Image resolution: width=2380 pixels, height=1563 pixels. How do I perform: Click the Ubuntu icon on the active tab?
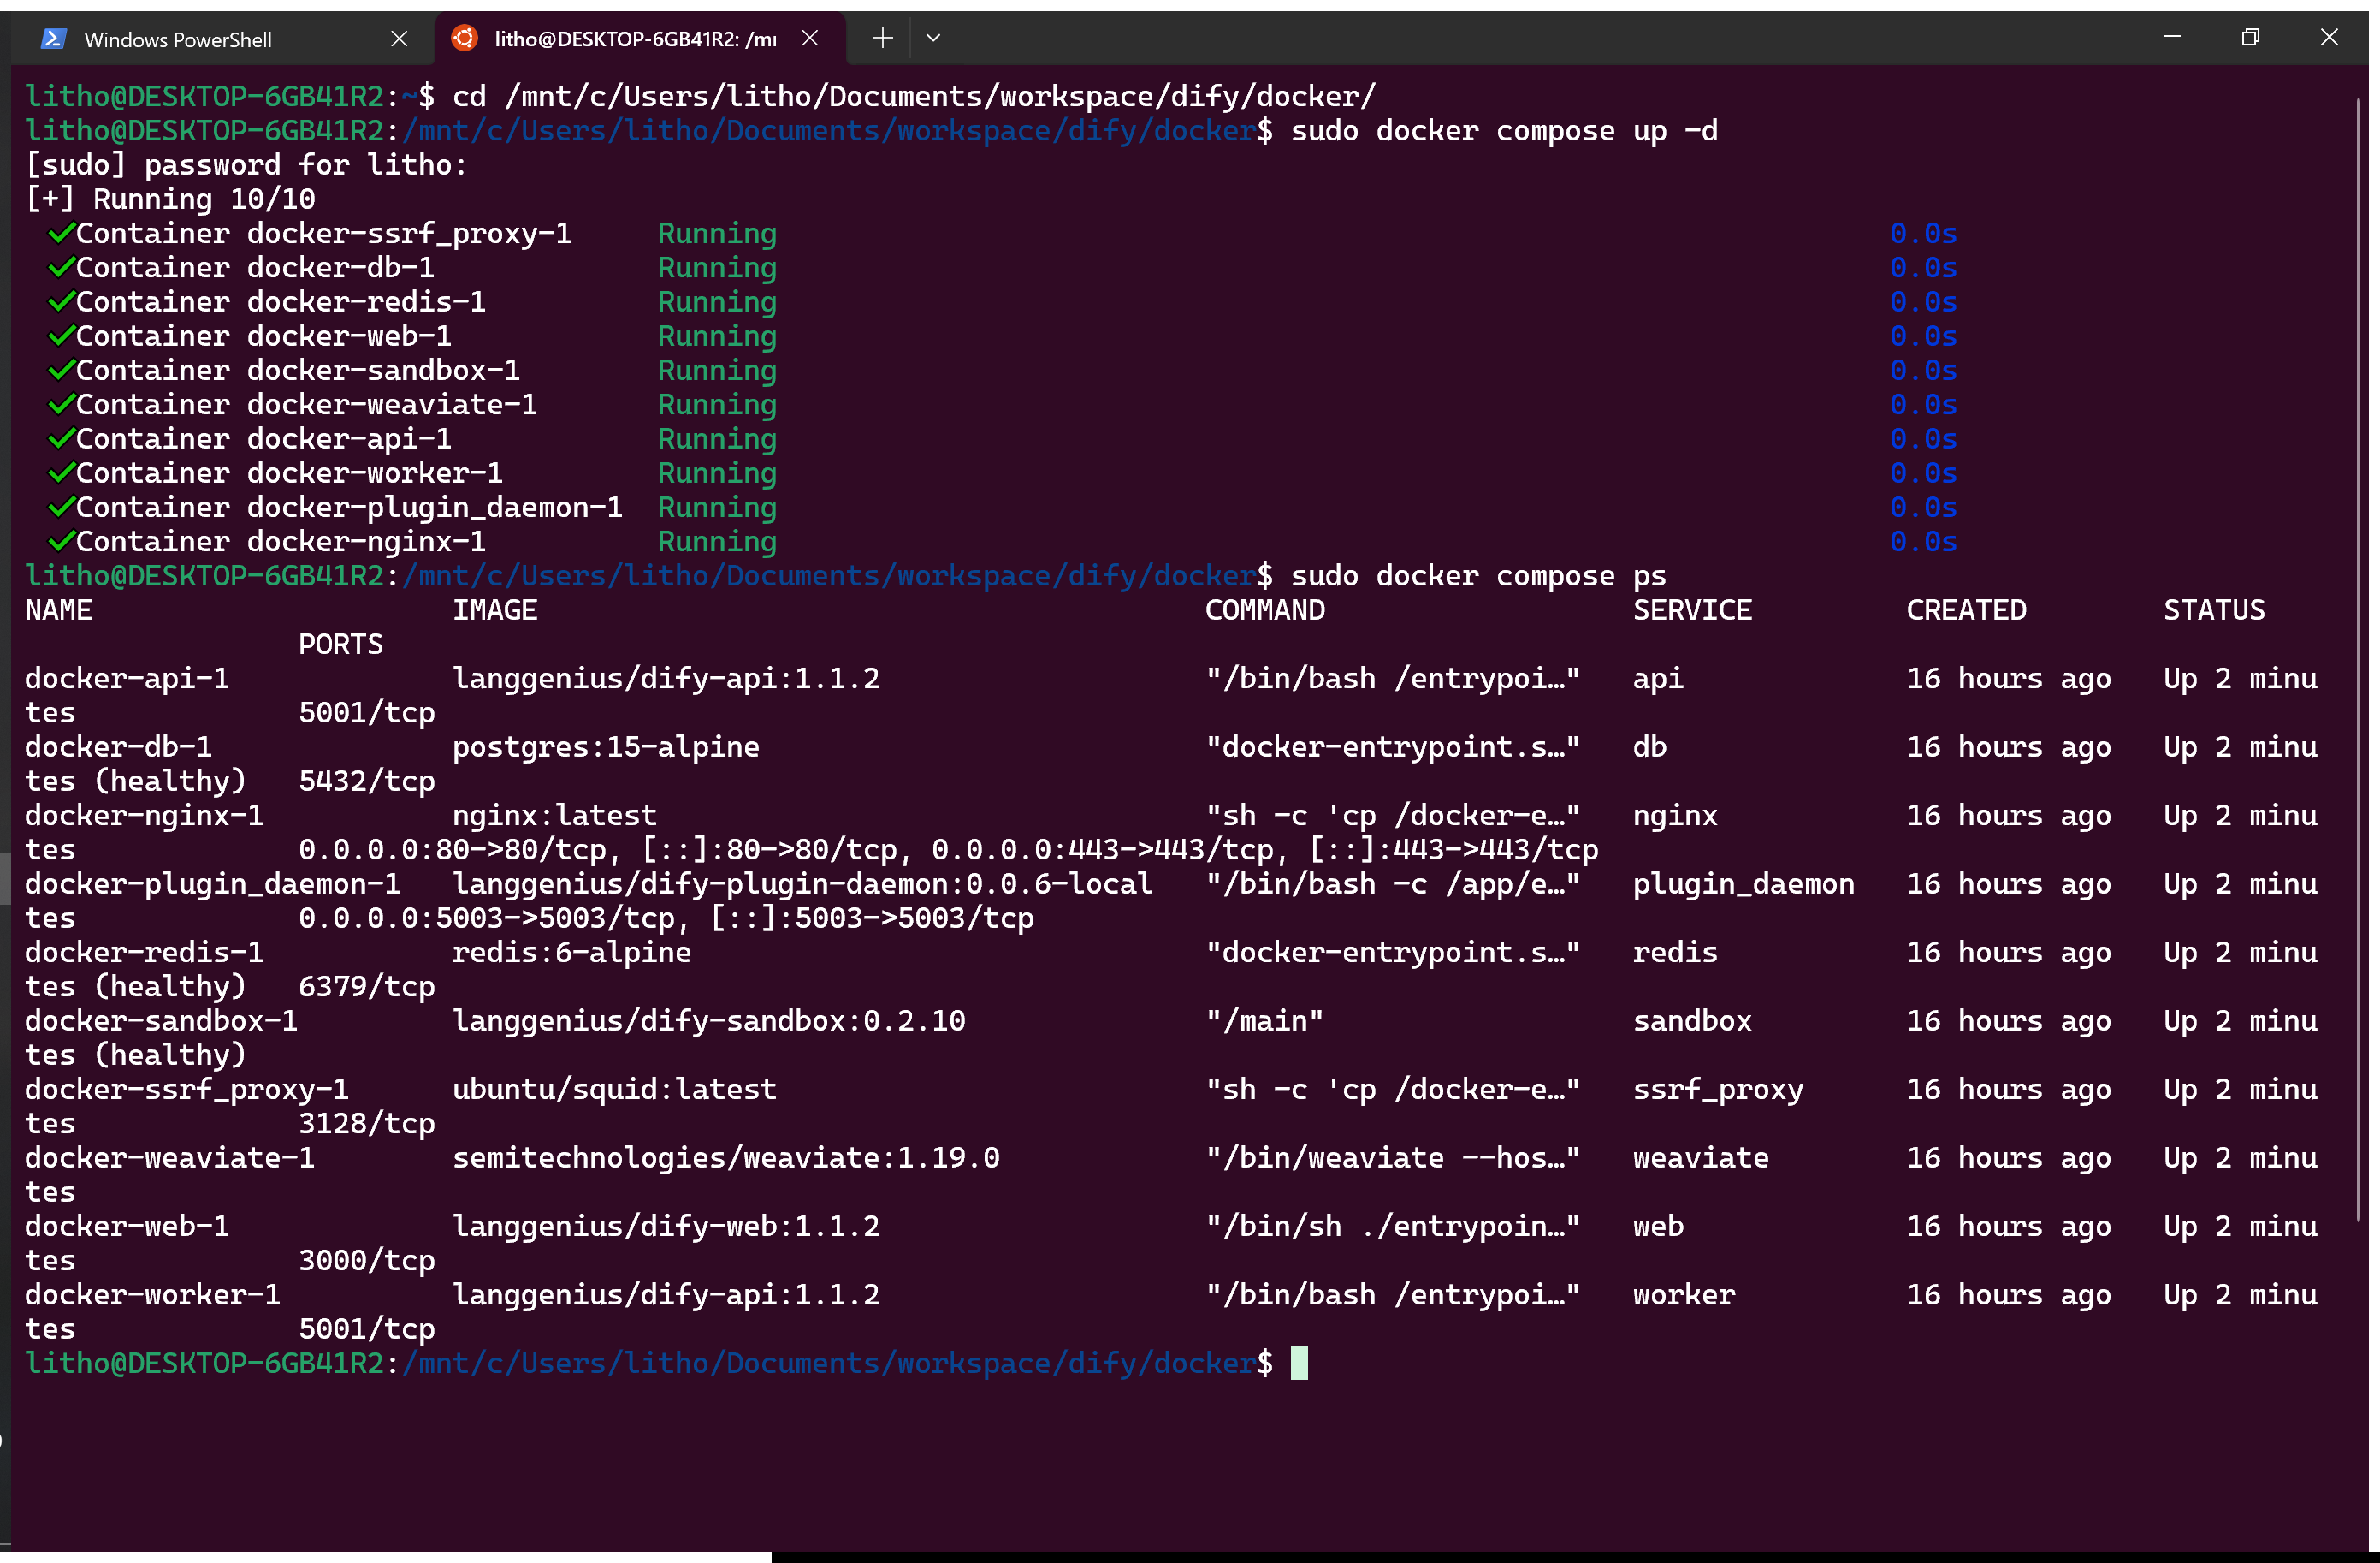click(464, 38)
